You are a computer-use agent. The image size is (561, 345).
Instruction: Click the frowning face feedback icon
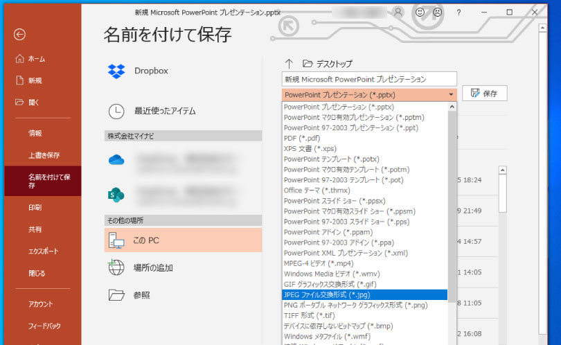[x=438, y=12]
